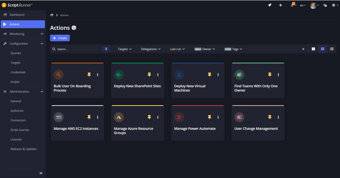Switch to small grid view
This screenshot has height=178, width=340.
click(322, 49)
